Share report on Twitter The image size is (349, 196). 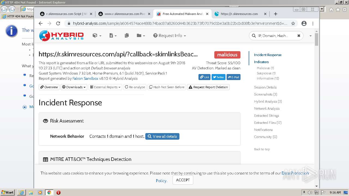(x=218, y=77)
